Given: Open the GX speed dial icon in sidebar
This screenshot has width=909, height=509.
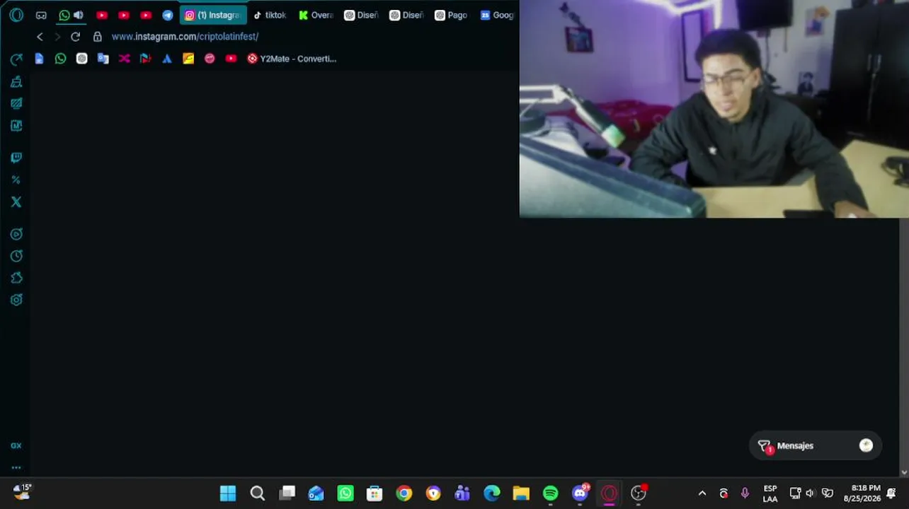Looking at the screenshot, I should coord(16,59).
